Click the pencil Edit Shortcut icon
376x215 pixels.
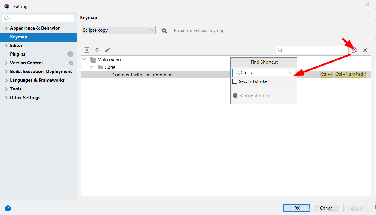pos(107,50)
